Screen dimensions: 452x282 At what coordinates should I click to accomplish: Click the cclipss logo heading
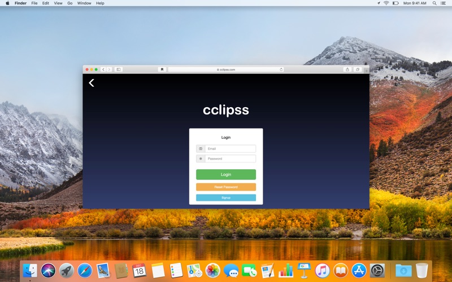point(225,110)
